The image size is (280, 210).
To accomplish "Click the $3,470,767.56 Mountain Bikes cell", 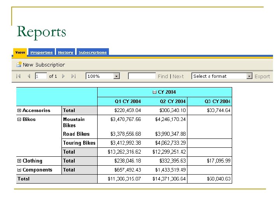I will tap(126, 119).
